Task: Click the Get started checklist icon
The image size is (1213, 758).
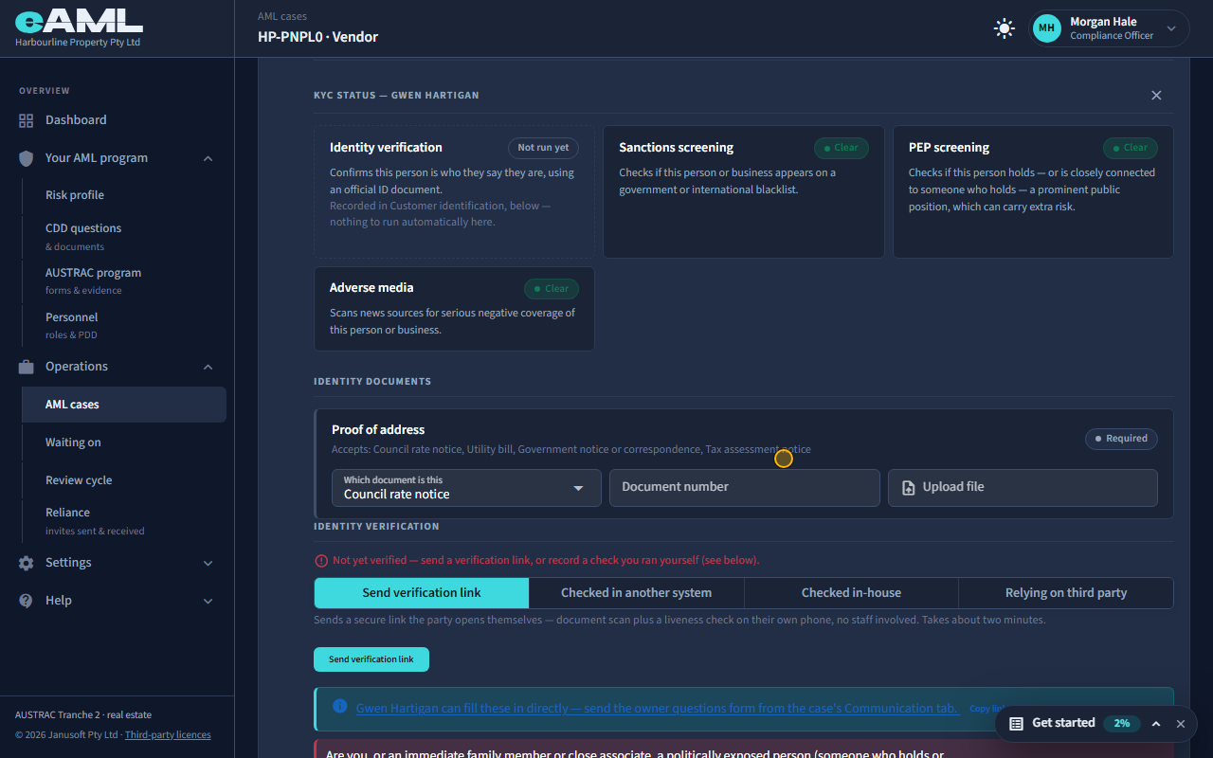Action: point(1016,723)
